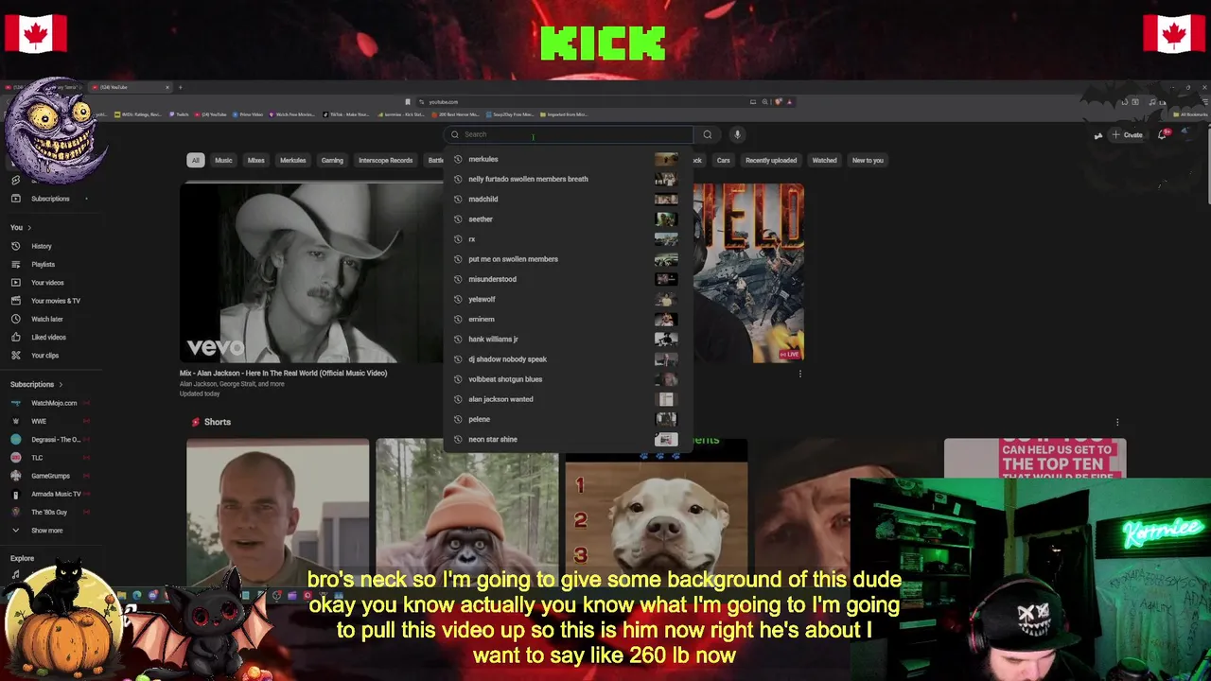Open Alan Jackson mix video thumbnail
Viewport: 1211px width, 681px height.
tap(310, 272)
